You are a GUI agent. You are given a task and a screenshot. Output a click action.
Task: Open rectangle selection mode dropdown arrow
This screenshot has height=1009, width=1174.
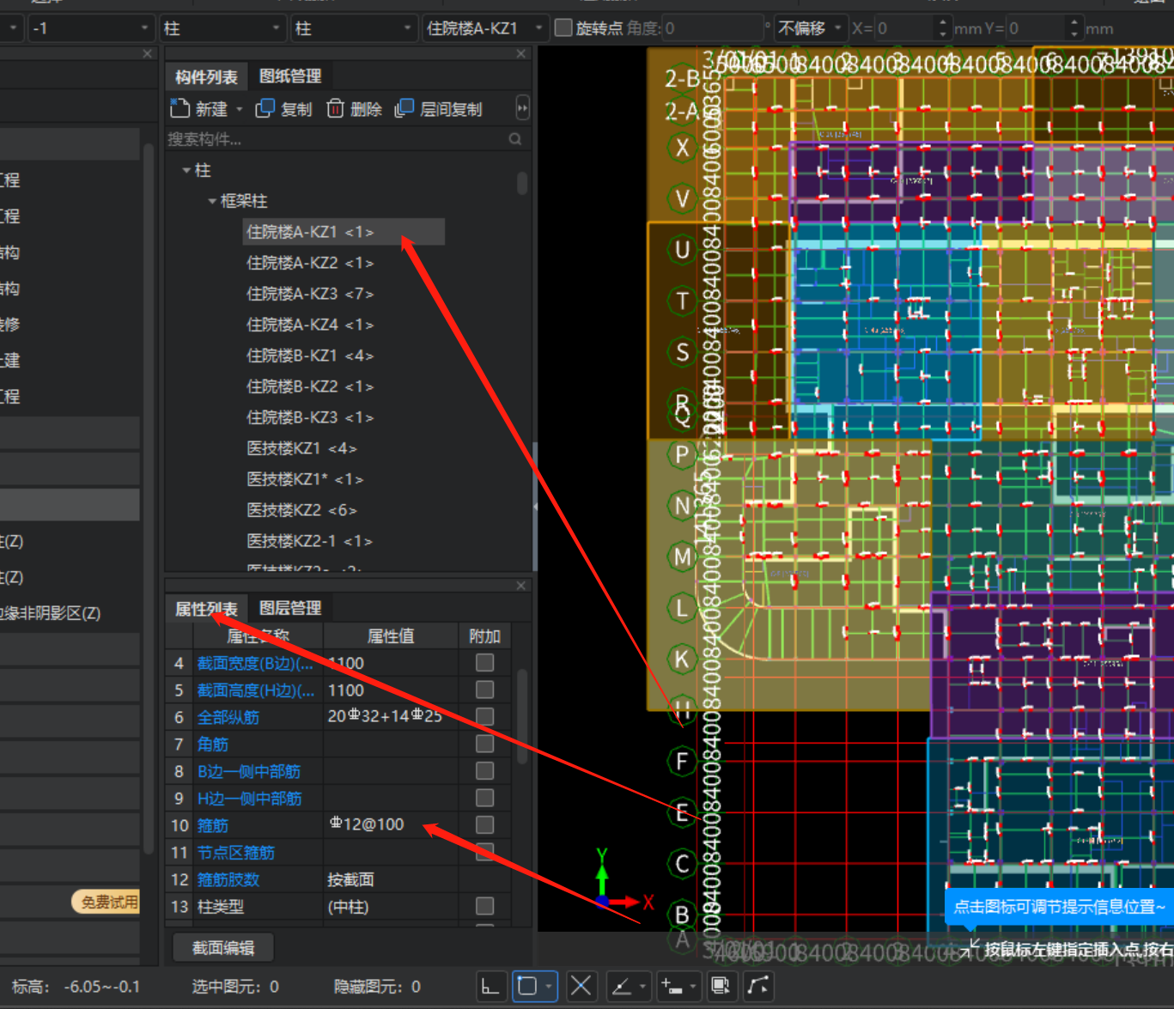click(x=549, y=986)
